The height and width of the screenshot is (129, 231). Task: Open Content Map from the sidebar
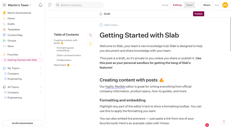click(15, 35)
